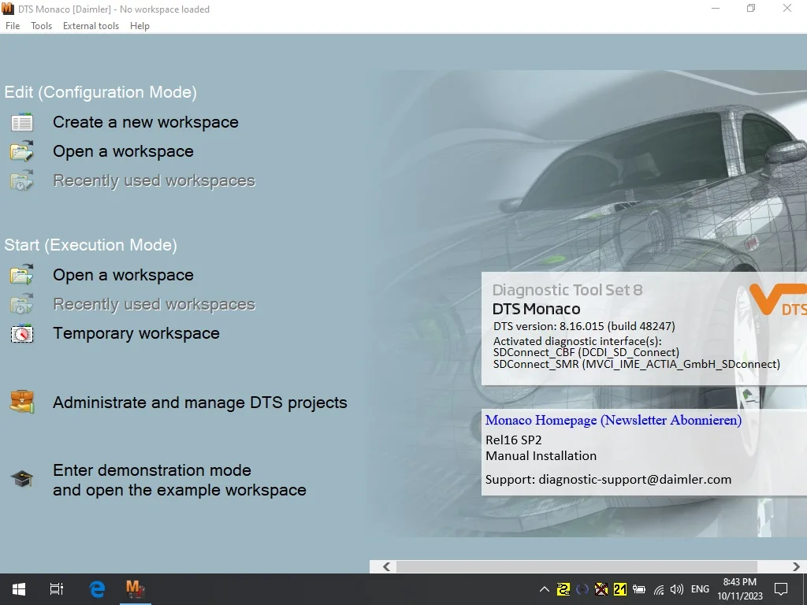Open the volume control in system tray
The image size is (807, 605).
click(677, 589)
